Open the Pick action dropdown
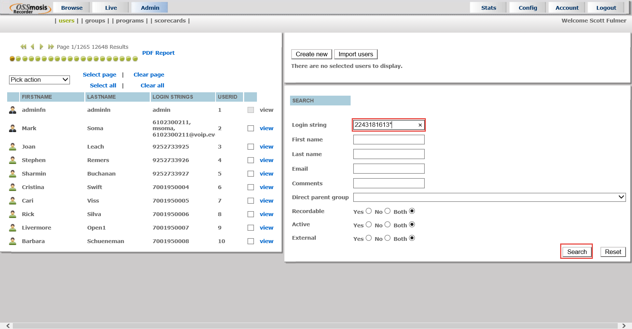 click(39, 80)
